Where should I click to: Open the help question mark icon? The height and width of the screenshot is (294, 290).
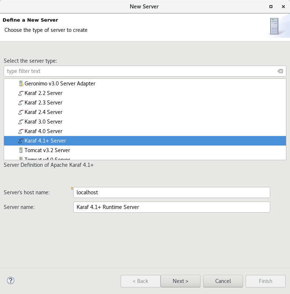pyautogui.click(x=10, y=281)
